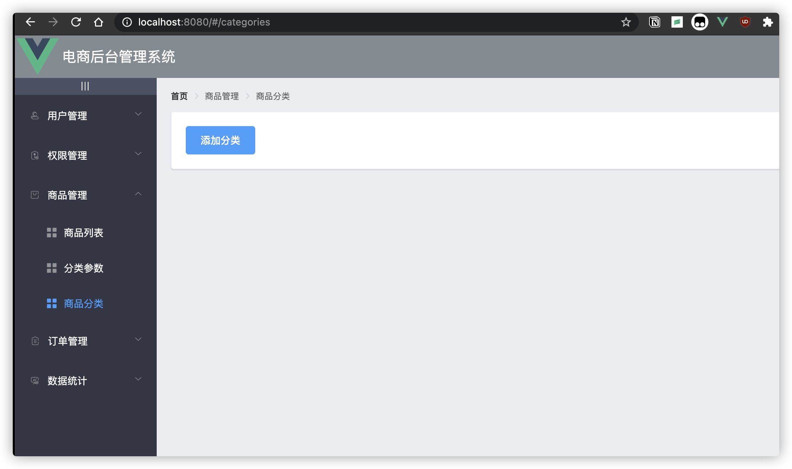Click grid icon beside 商品列表
Screen dimensions: 792x469
pyautogui.click(x=52, y=232)
